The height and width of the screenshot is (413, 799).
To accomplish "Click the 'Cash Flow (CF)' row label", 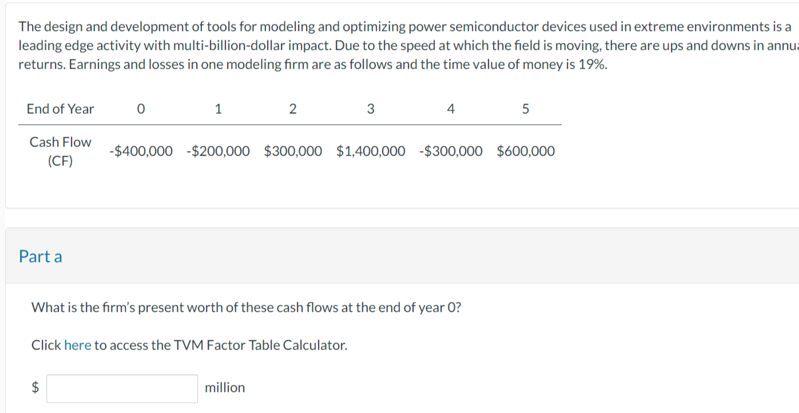I will tap(60, 150).
